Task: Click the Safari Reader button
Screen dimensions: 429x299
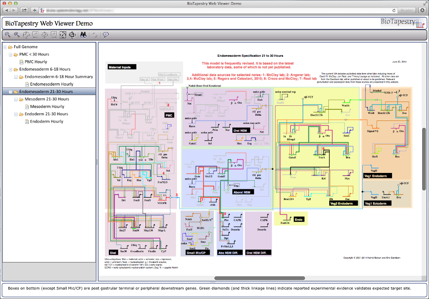Action: 407,10
